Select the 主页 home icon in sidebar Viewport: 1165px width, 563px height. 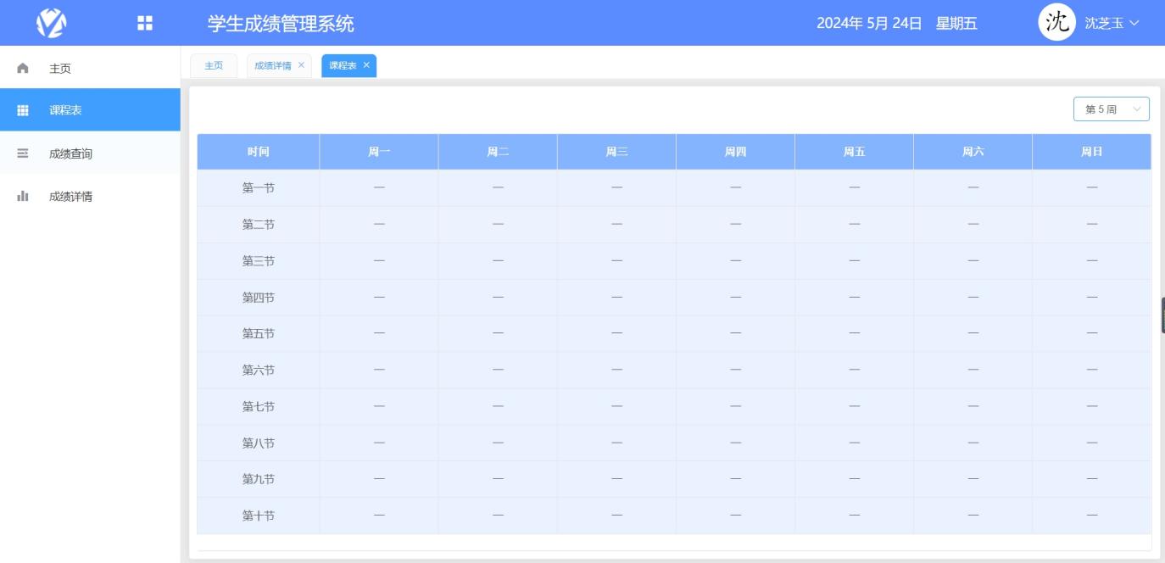coord(24,69)
